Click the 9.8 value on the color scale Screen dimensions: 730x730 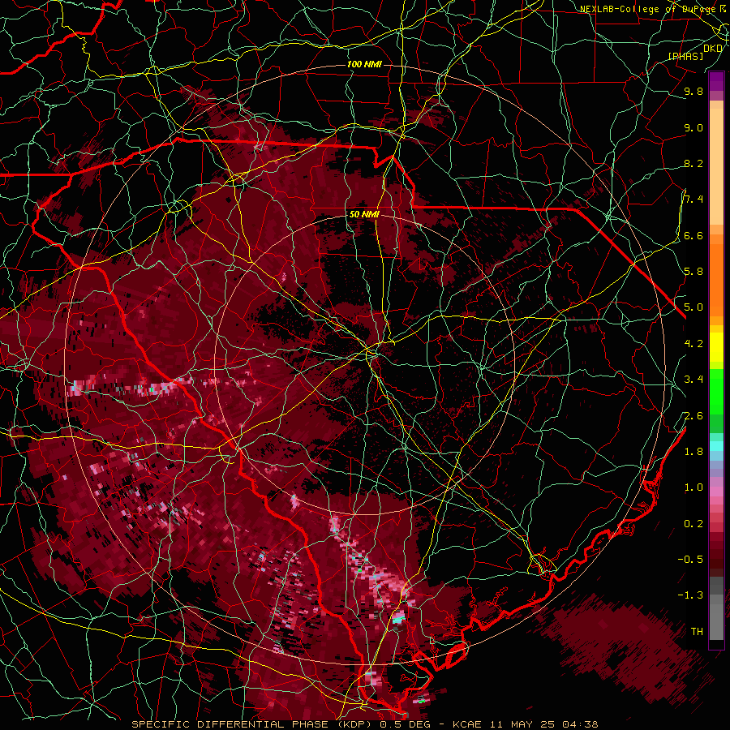pos(693,91)
